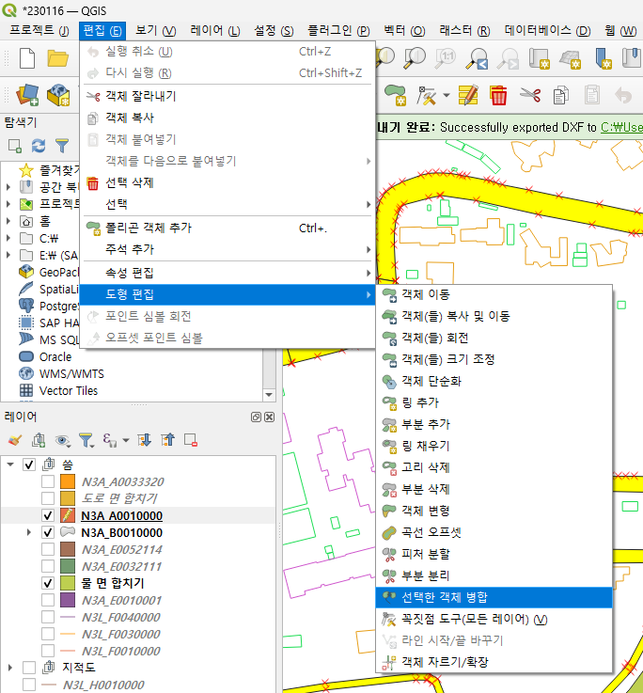Click the Add polygon feature toolbar icon
Viewport: 643px width, 693px height.
coord(395,96)
